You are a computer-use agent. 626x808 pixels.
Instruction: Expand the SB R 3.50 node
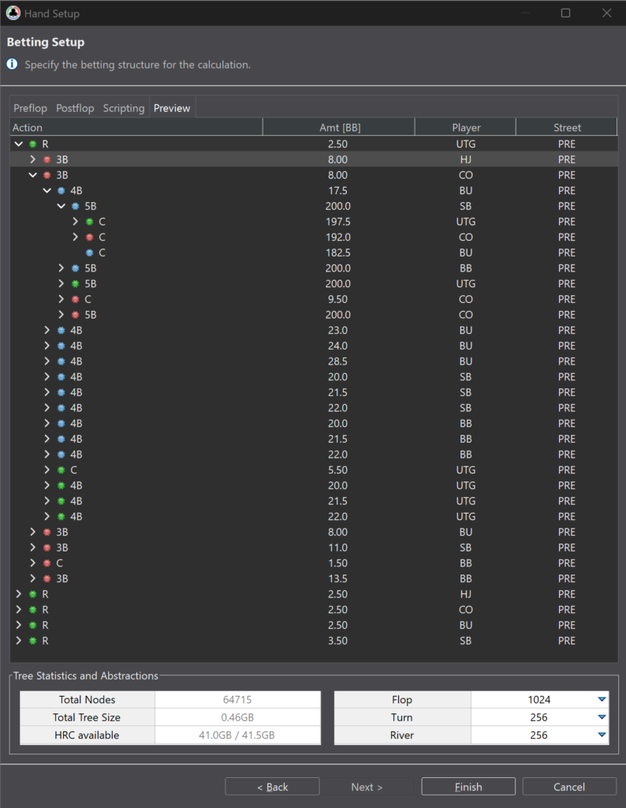click(x=19, y=641)
